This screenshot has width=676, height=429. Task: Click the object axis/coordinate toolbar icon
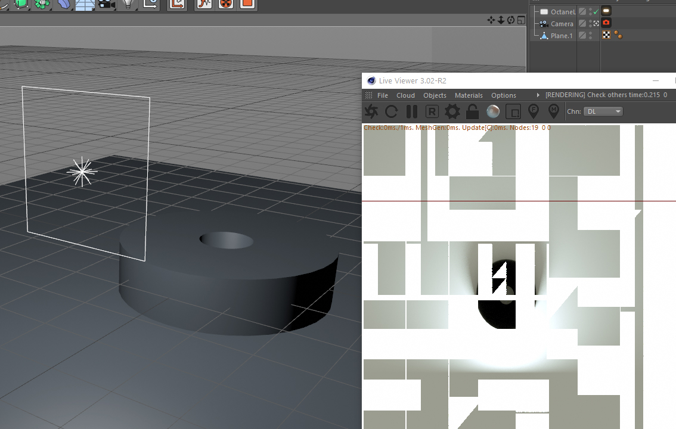coord(150,4)
